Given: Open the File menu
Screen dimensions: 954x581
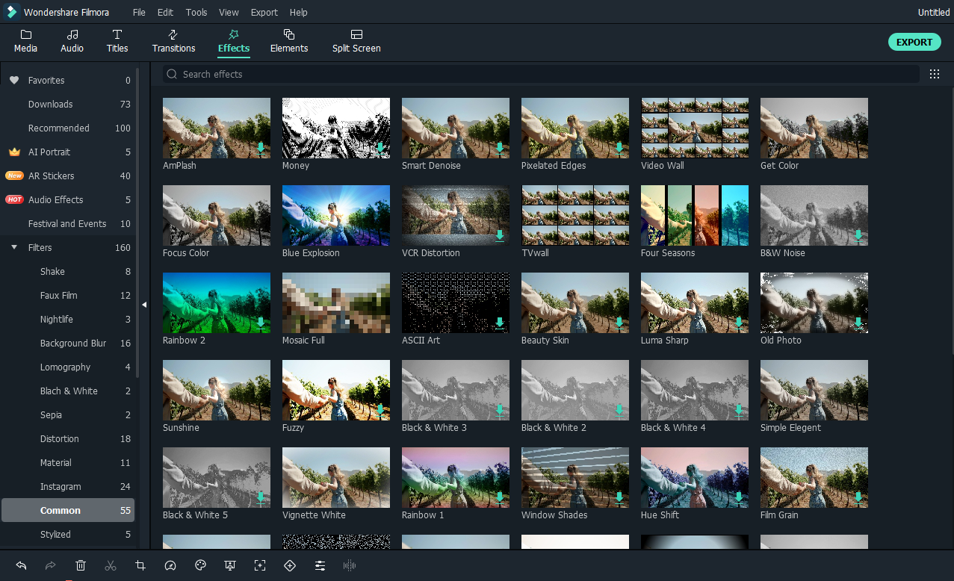Looking at the screenshot, I should click(x=140, y=13).
